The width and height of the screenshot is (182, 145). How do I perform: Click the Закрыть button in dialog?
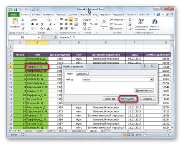point(148,99)
